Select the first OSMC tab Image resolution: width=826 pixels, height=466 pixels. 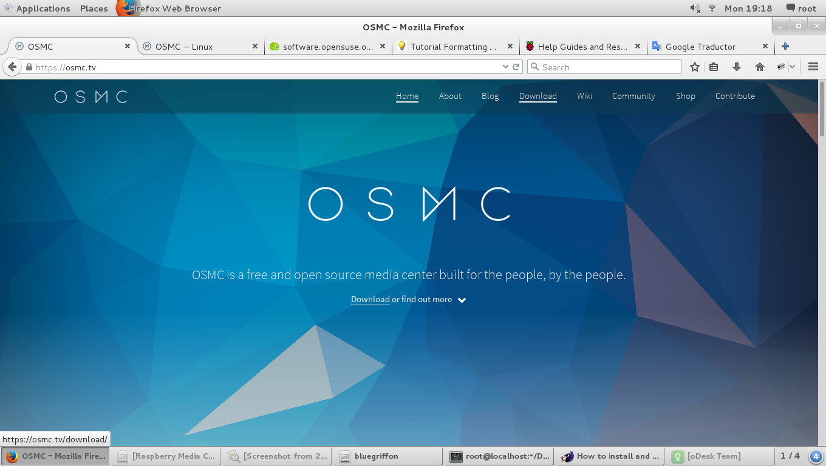(73, 46)
